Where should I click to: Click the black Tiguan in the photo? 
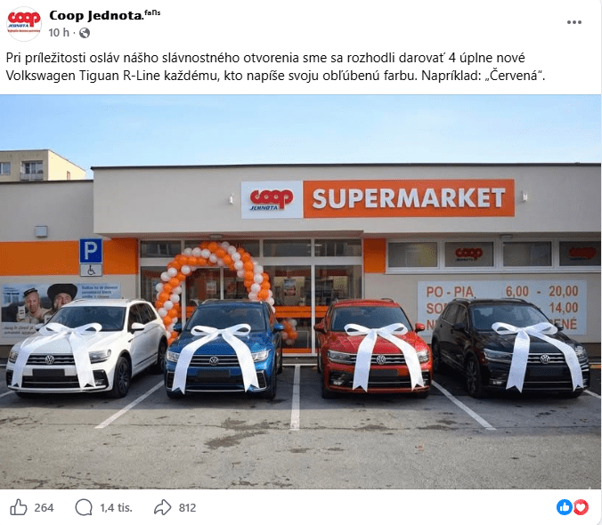pos(510,347)
